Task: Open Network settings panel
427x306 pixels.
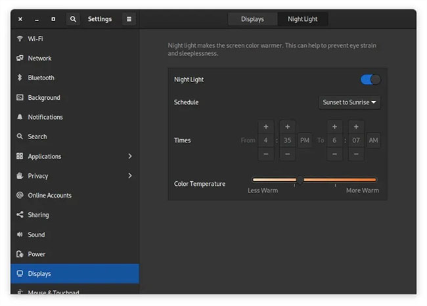Action: (x=75, y=58)
